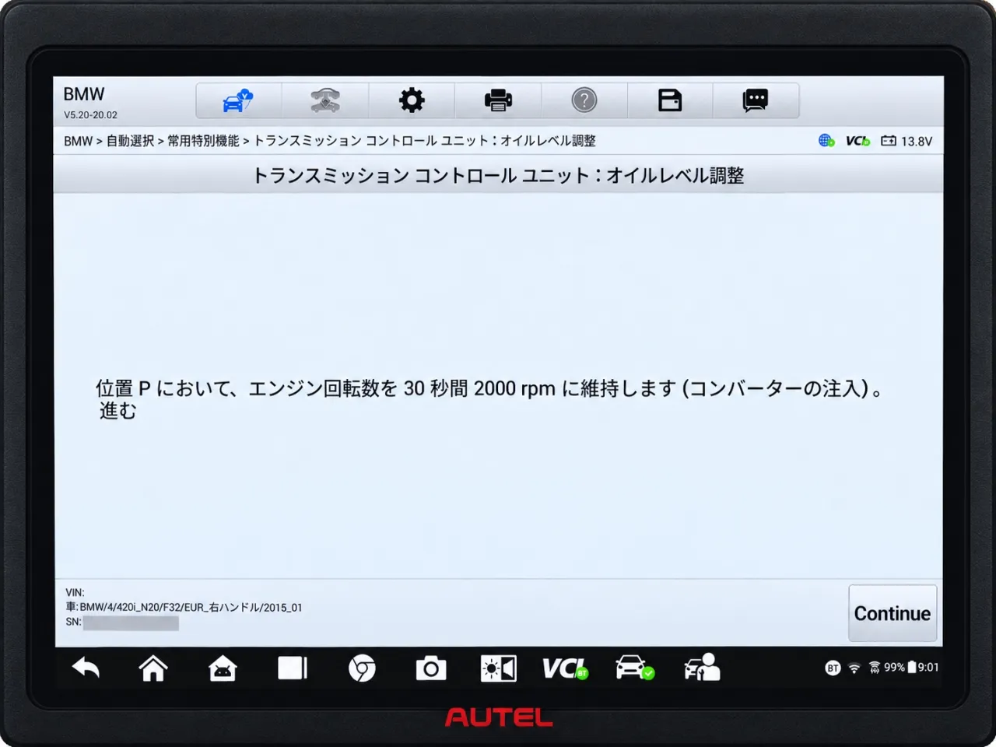
Task: Open the camera screenshot icon
Action: pyautogui.click(x=431, y=668)
